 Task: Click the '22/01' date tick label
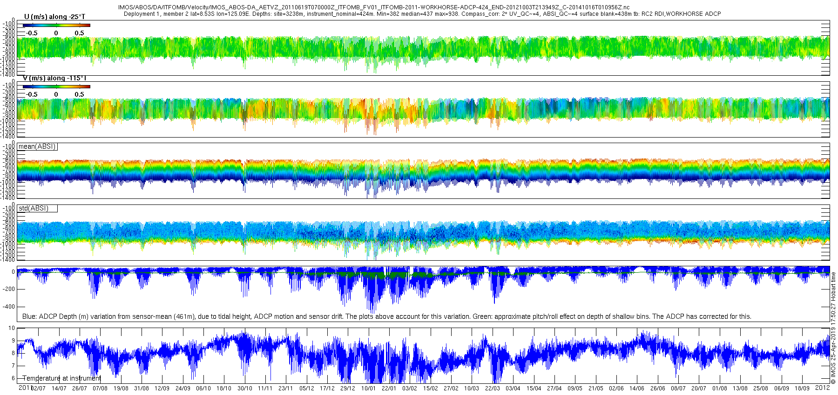(x=389, y=388)
